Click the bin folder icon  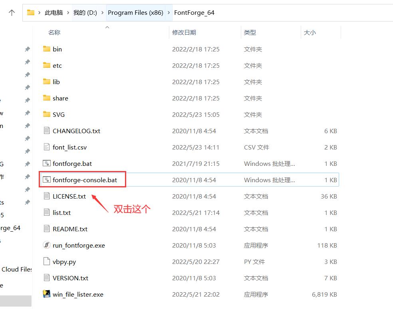(47, 49)
